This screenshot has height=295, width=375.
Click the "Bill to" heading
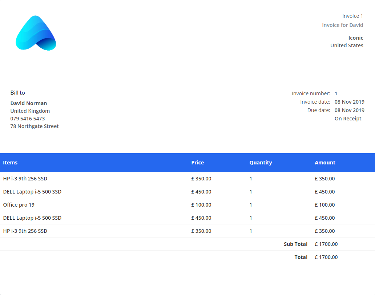(17, 93)
